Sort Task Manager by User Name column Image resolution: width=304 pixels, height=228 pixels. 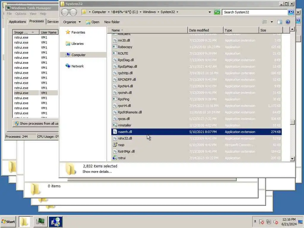pyautogui.click(x=49, y=32)
